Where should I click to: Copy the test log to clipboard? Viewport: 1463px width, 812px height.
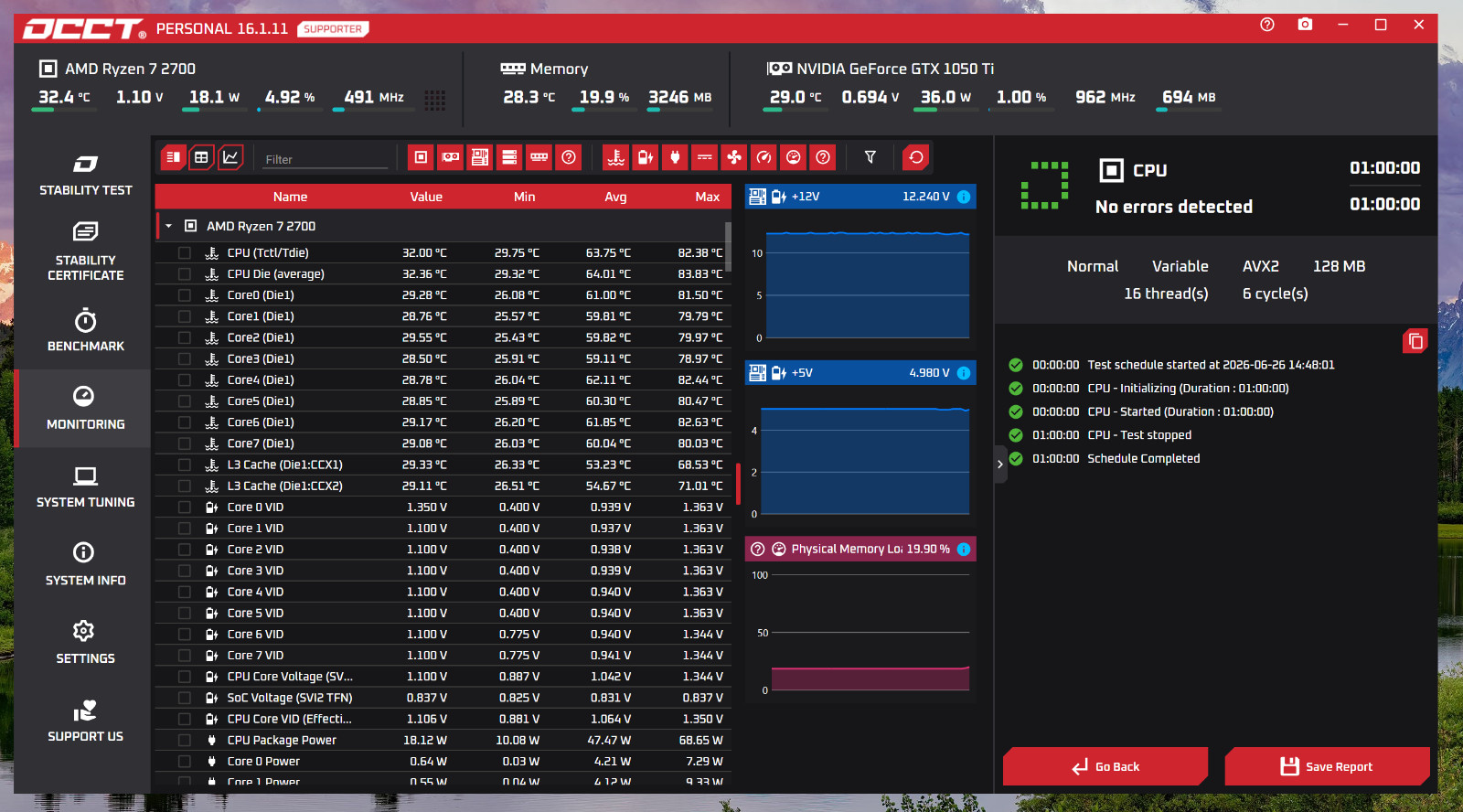[1415, 341]
